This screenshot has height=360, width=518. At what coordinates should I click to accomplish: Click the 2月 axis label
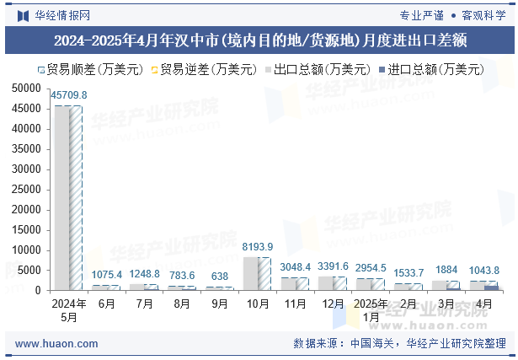point(409,304)
